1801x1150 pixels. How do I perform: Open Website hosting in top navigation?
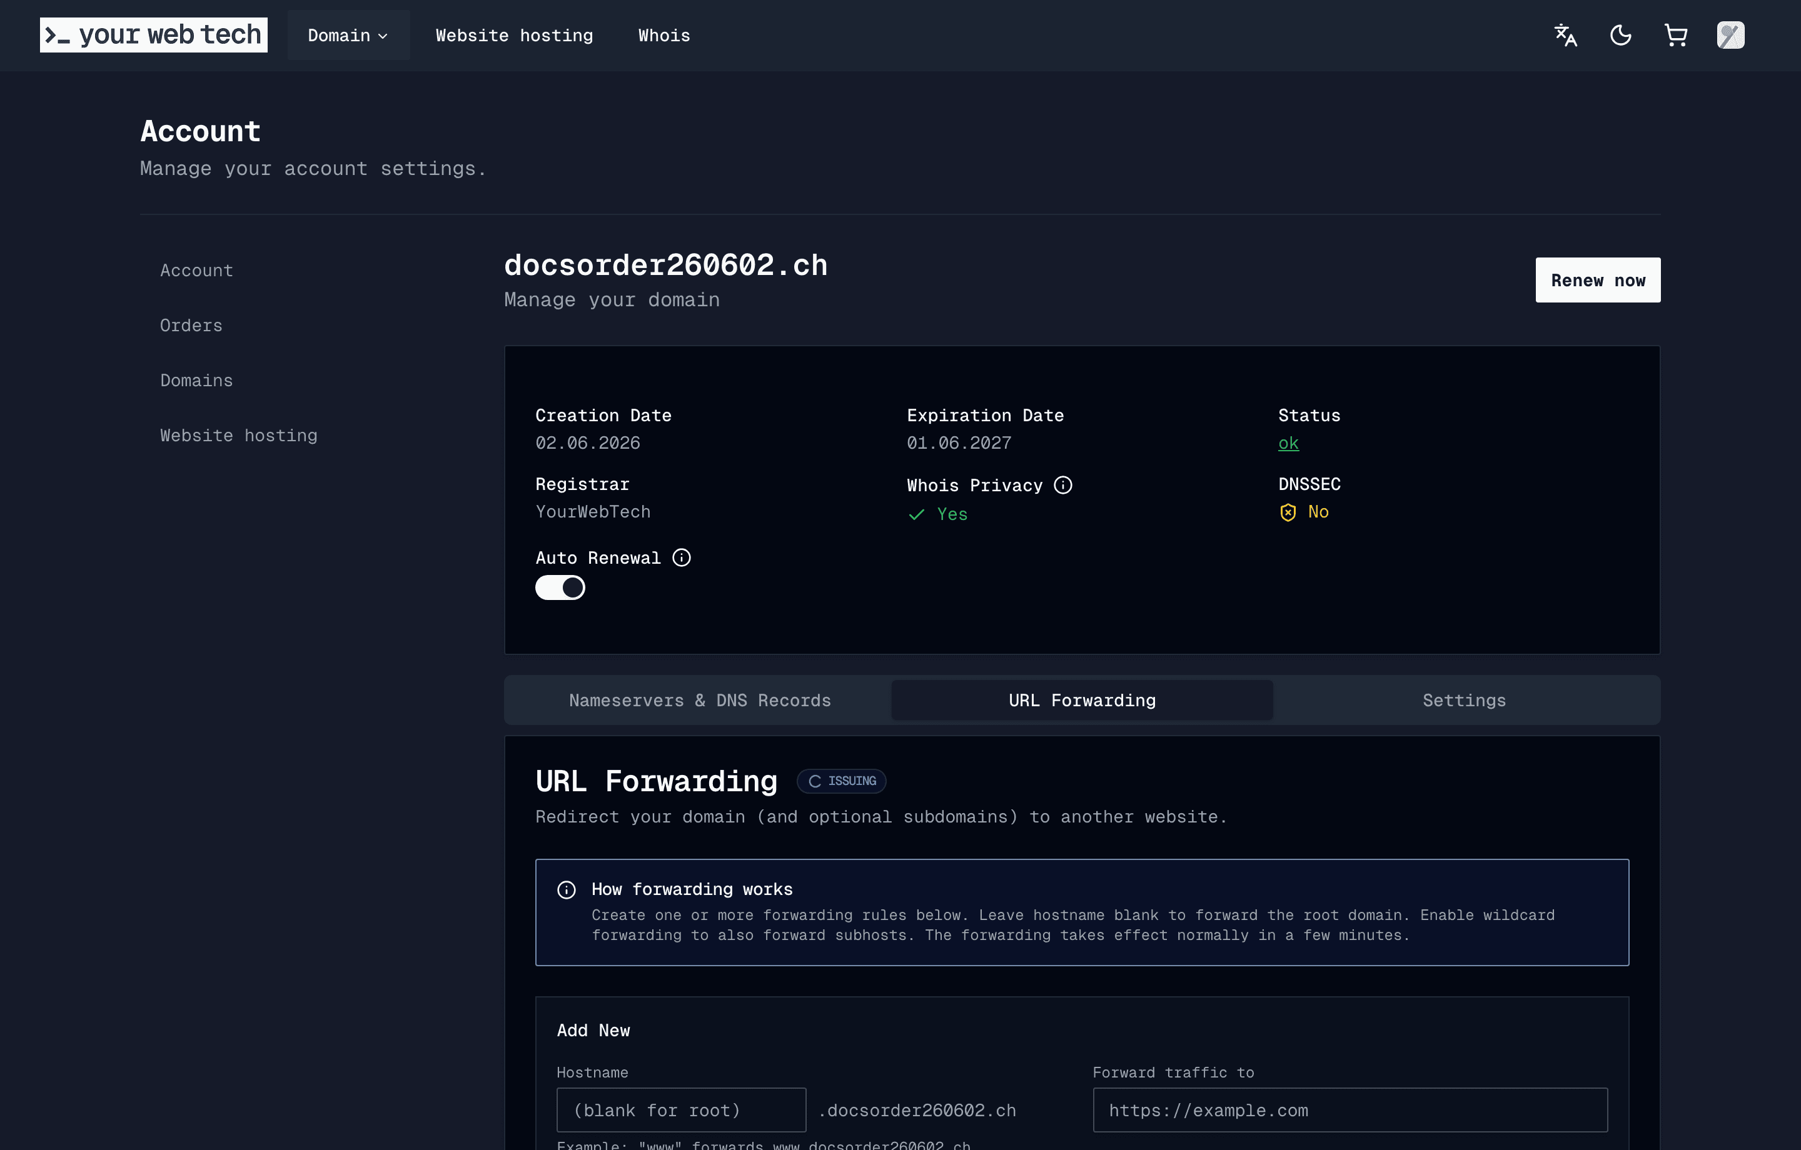(515, 35)
